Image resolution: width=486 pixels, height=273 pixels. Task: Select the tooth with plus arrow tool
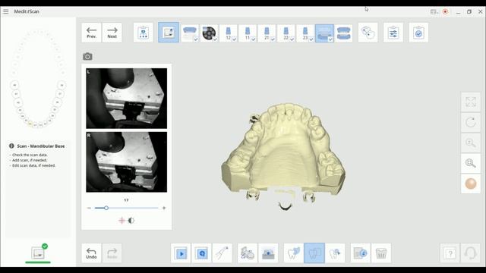point(335,253)
